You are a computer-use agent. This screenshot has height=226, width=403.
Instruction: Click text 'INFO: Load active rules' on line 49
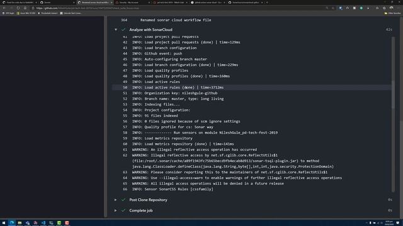coord(156,82)
